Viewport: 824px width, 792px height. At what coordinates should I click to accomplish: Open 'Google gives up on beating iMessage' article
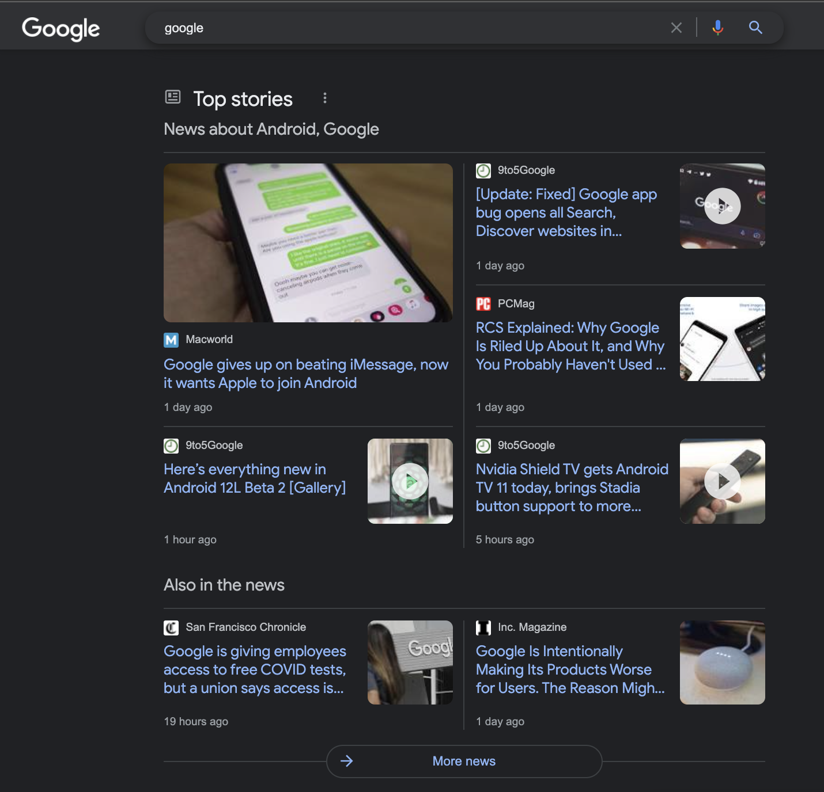[x=306, y=374]
